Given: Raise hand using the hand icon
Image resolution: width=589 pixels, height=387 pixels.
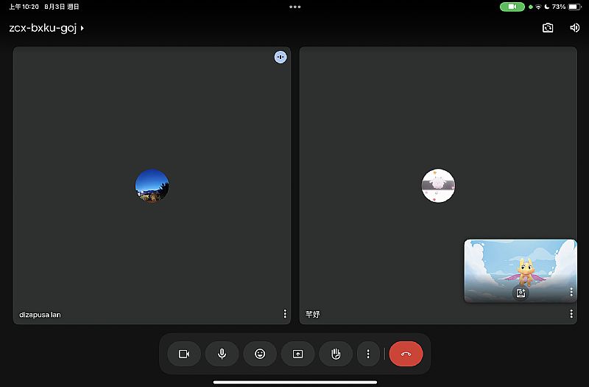Looking at the screenshot, I should (x=336, y=354).
